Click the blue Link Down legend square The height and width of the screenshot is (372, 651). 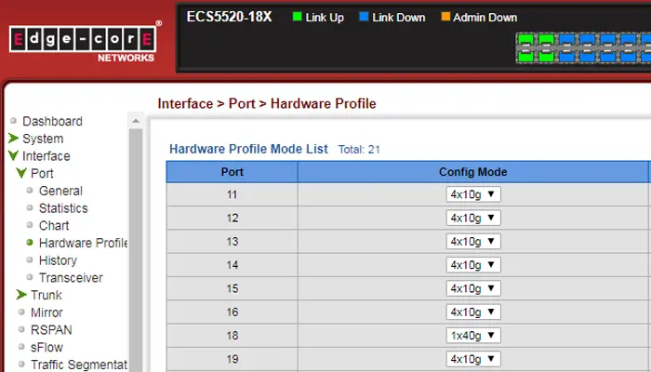coord(364,17)
